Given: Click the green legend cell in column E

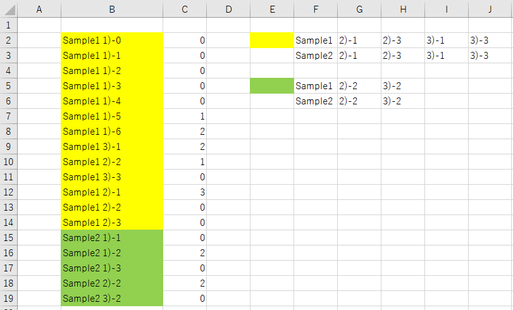Looking at the screenshot, I should (272, 86).
